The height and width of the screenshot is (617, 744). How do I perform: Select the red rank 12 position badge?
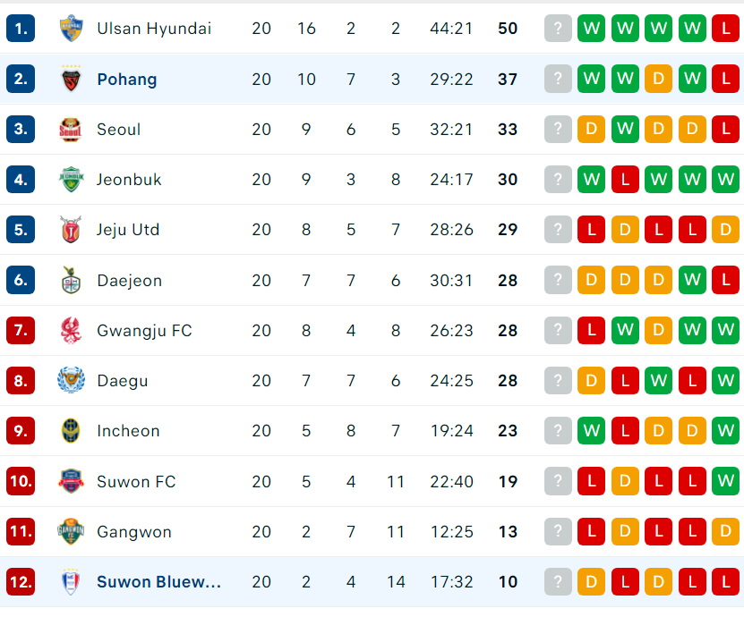[21, 581]
